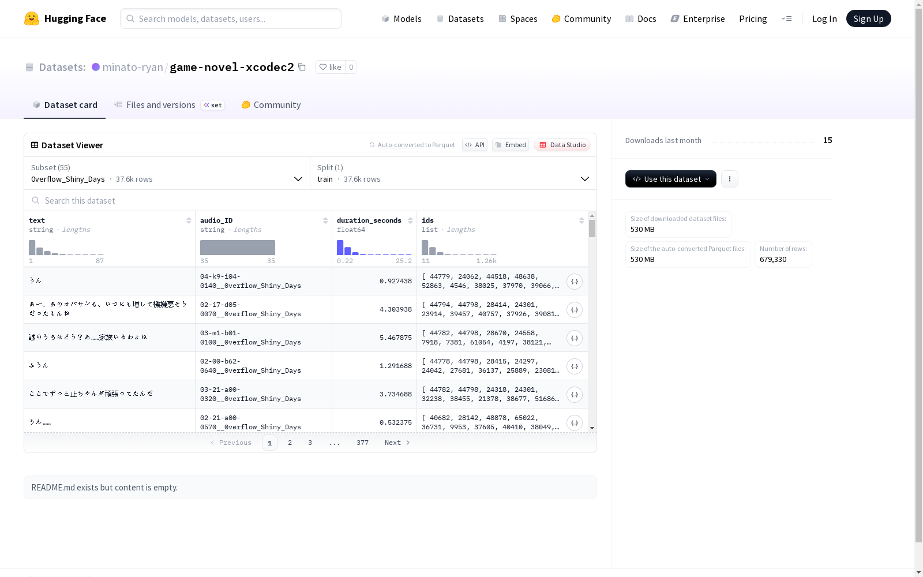
Task: Open the more navigation menu icon
Action: tap(786, 18)
